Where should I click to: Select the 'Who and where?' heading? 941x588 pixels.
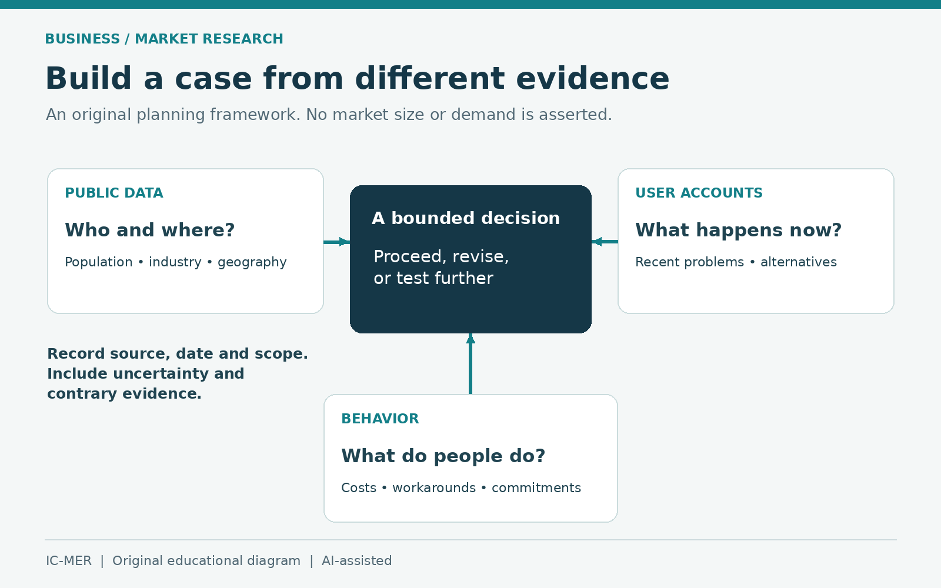150,230
